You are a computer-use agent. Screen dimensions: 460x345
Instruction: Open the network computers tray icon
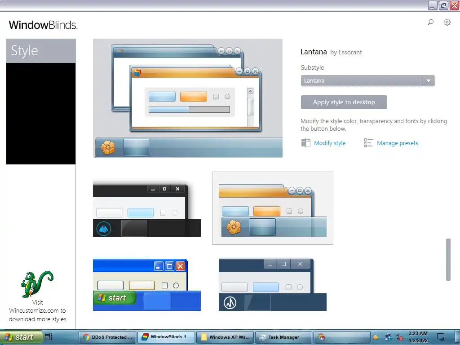[388, 337]
